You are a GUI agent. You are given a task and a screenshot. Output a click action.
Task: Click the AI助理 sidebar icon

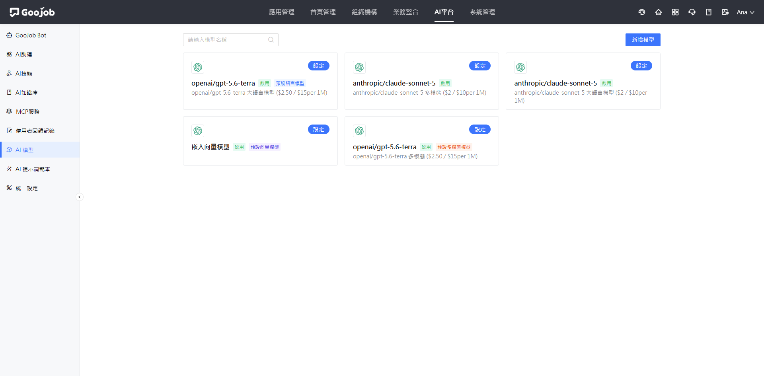[9, 54]
